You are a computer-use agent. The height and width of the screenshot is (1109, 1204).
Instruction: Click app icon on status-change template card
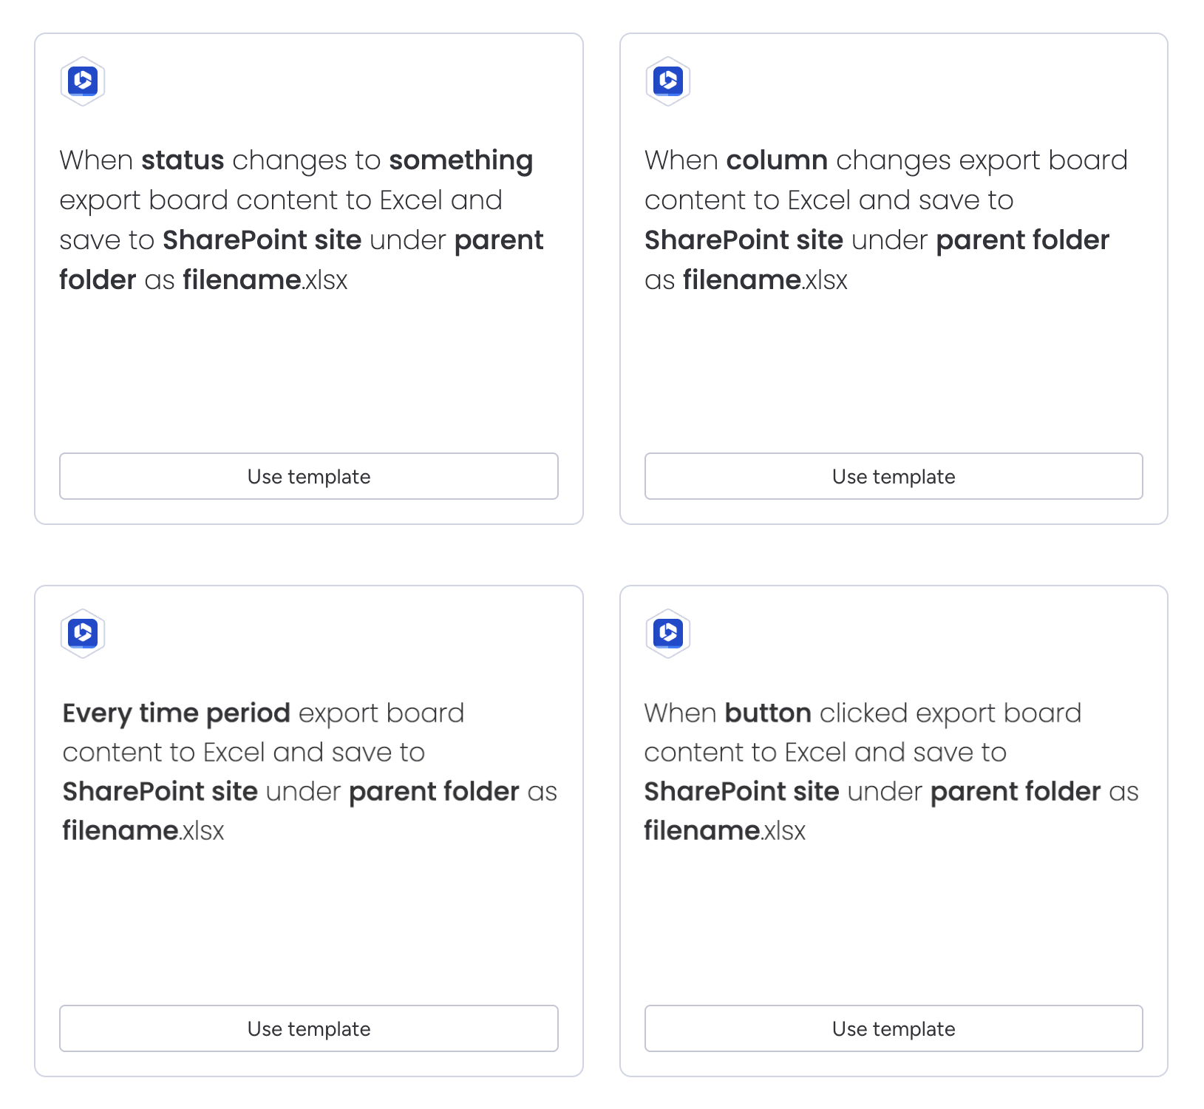point(83,81)
